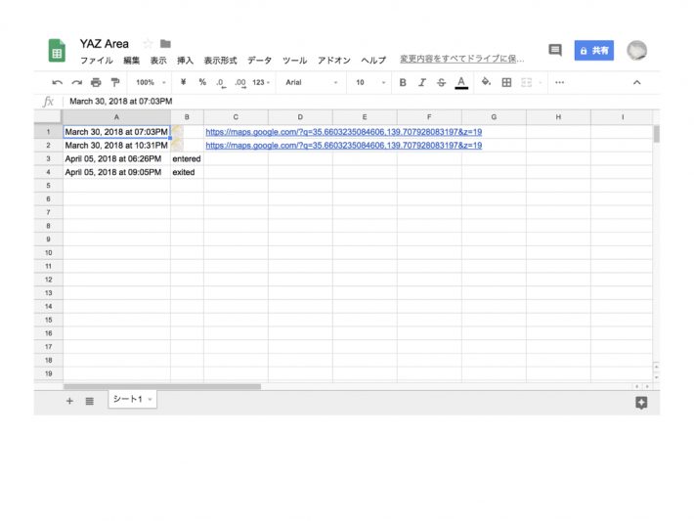The height and width of the screenshot is (521, 694).
Task: Click the print icon
Action: click(96, 83)
